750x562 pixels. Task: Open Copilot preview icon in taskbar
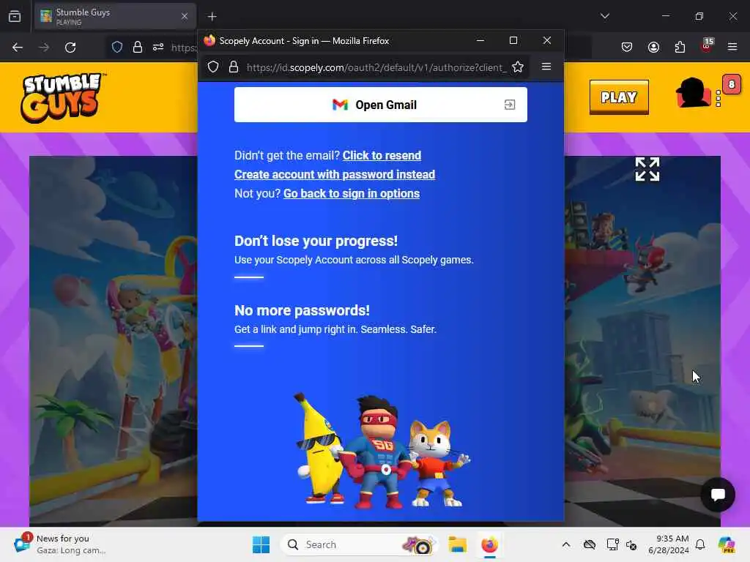click(727, 544)
